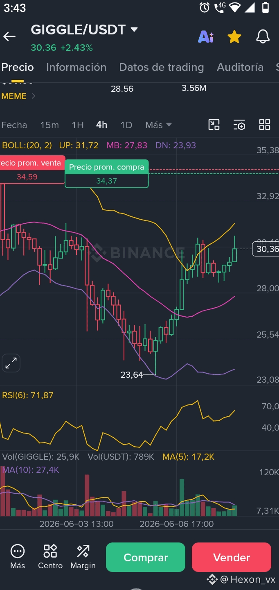This screenshot has width=279, height=590.
Task: Tap the 2026-06-03 13:00 date label
Action: (76, 524)
